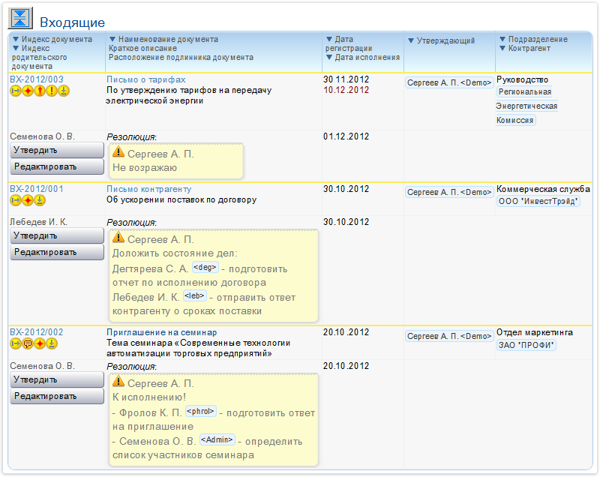The height and width of the screenshot is (477, 600).
Task: Click the person icon under ВХ-2012/003
Action: tap(40, 91)
